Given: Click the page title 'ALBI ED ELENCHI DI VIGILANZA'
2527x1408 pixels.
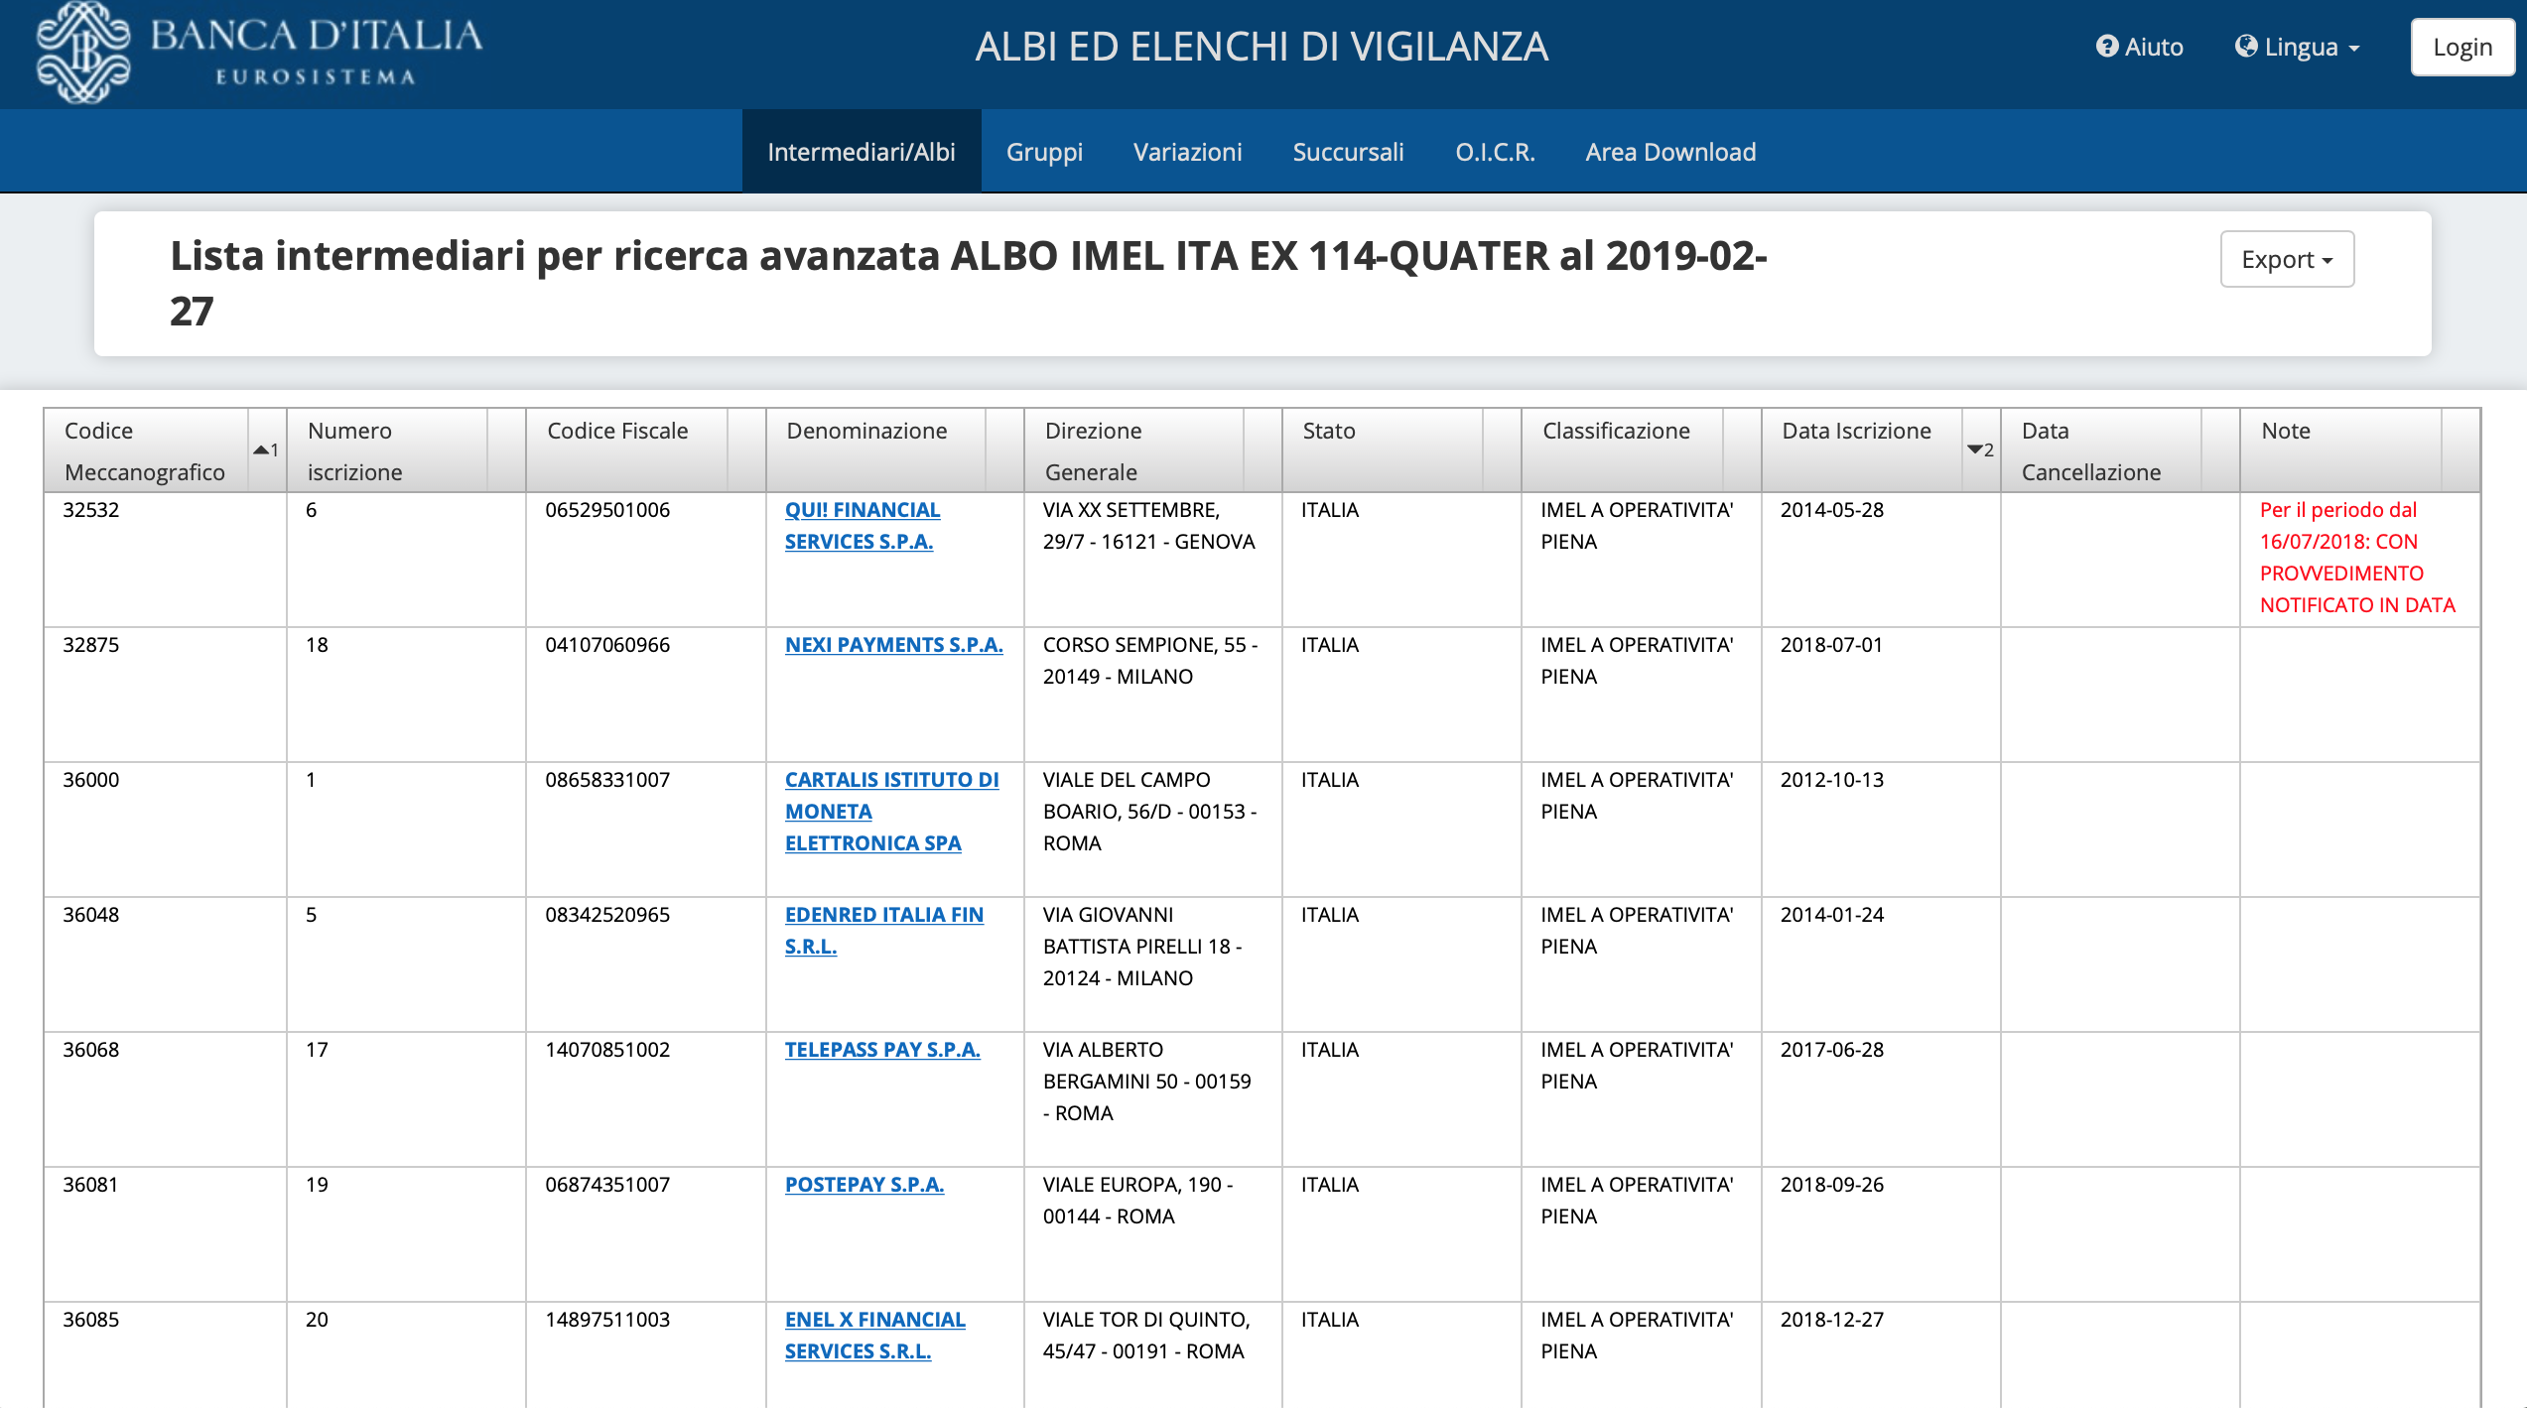Looking at the screenshot, I should coord(1262,47).
